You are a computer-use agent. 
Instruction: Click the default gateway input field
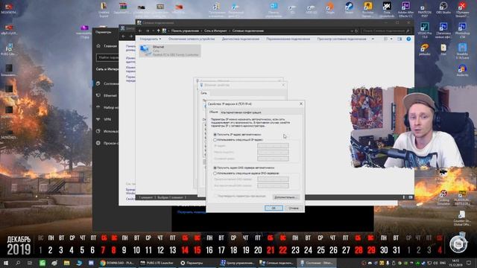coord(273,159)
